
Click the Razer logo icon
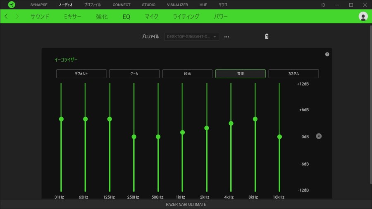[x=12, y=5]
